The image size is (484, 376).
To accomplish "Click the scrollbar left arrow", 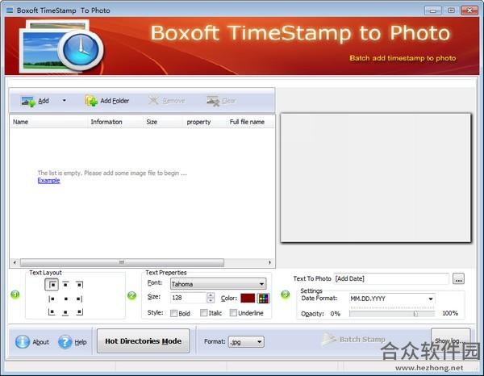I will (x=15, y=262).
